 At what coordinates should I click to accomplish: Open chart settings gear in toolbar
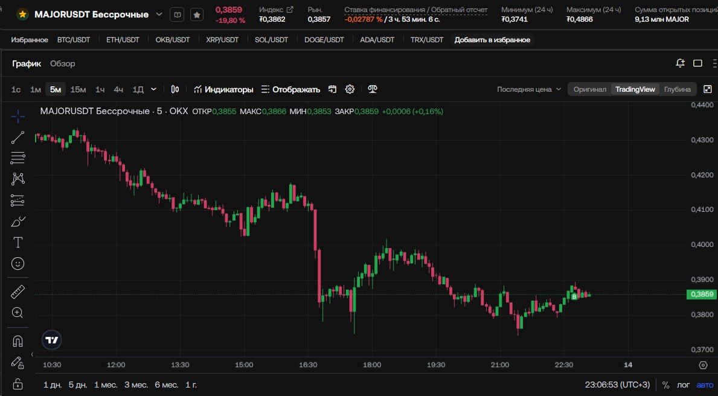(x=350, y=89)
